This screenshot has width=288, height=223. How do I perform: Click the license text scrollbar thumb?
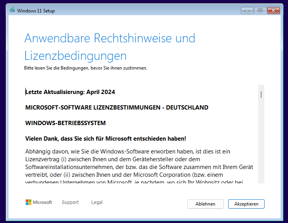(x=261, y=95)
